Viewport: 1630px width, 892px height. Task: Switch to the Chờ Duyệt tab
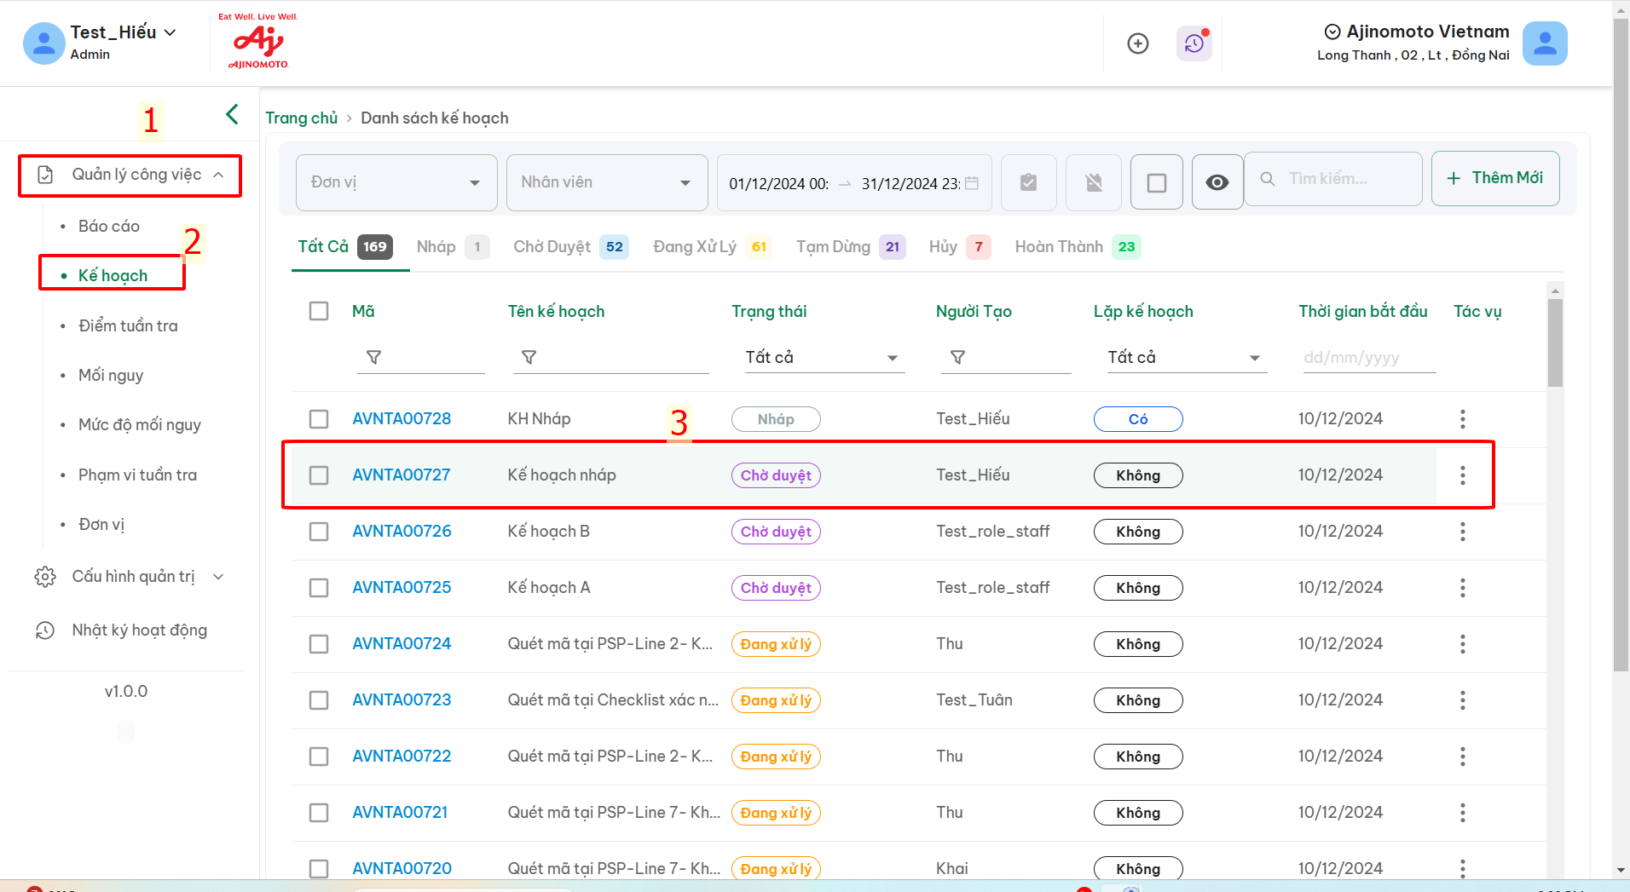click(570, 247)
